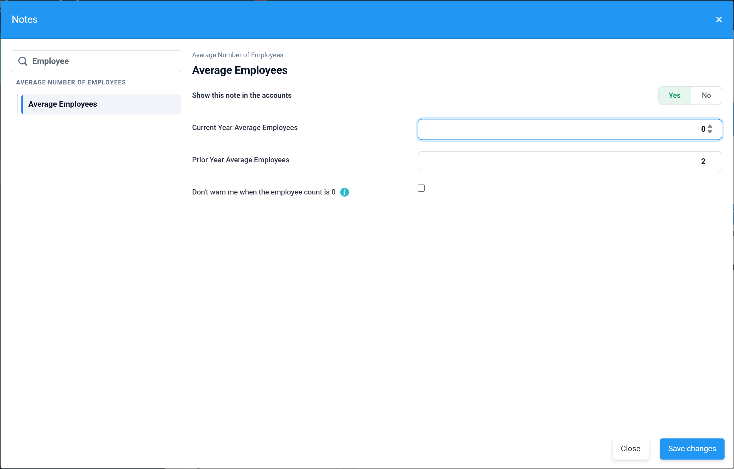
Task: Click the Show this note in the accounts label
Action: tap(242, 95)
